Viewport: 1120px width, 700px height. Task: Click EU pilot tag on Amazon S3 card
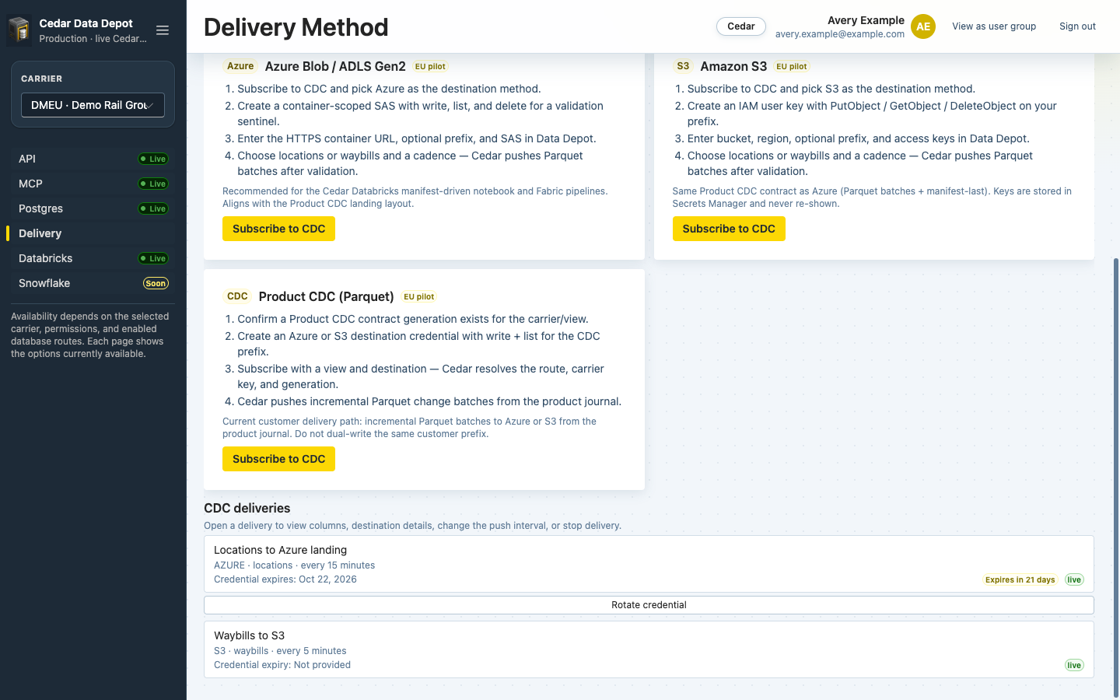[792, 67]
